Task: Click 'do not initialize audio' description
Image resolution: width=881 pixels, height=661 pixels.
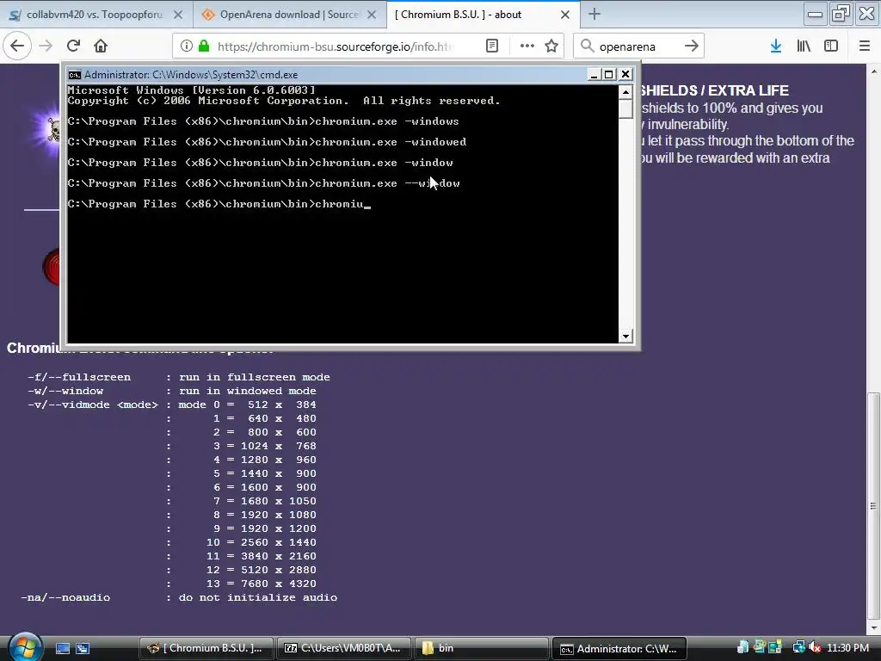Action: [258, 597]
